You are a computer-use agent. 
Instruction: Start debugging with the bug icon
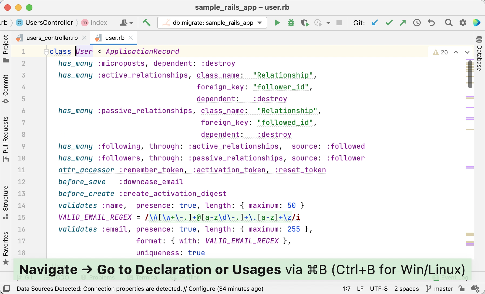click(x=291, y=23)
